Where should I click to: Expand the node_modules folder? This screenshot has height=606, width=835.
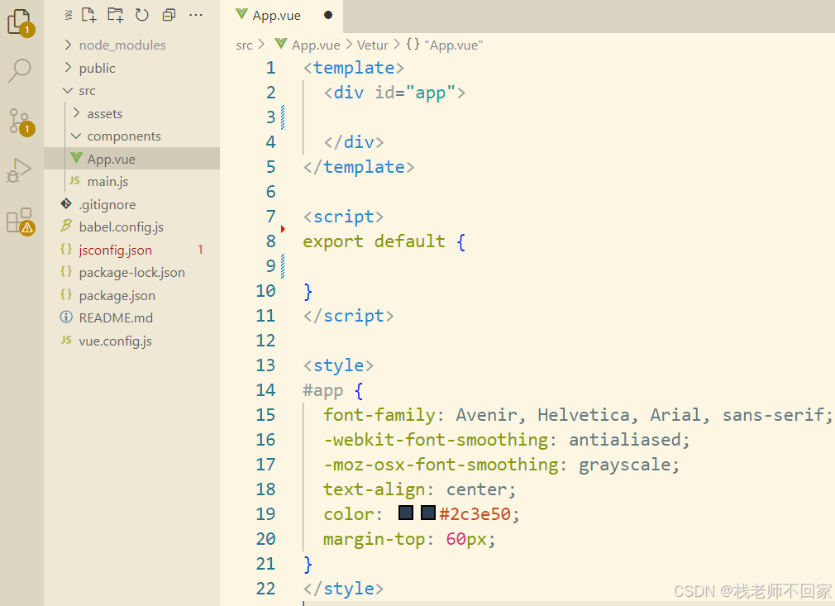pos(122,45)
